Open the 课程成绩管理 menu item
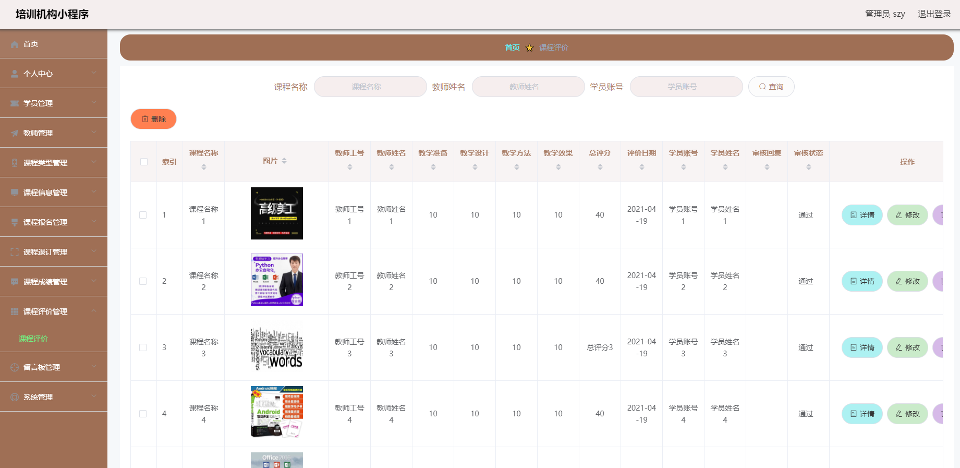960x468 pixels. coord(45,282)
